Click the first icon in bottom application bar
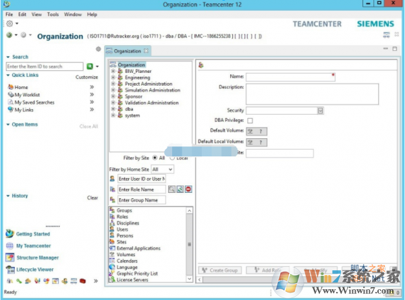The image size is (405, 300). pyautogui.click(x=10, y=281)
